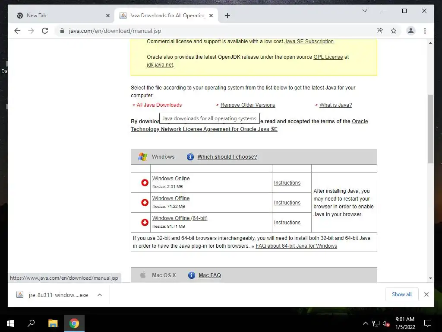The image size is (442, 332).
Task: Open Instructions for Windows Offline
Action: [x=287, y=203]
